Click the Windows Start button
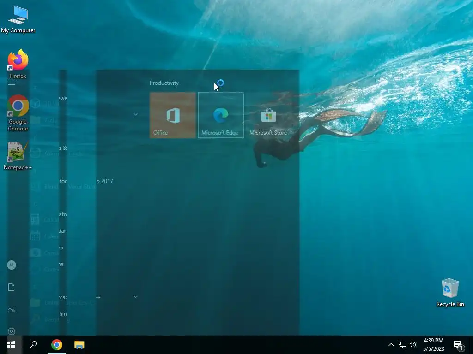473x354 pixels. (11, 345)
